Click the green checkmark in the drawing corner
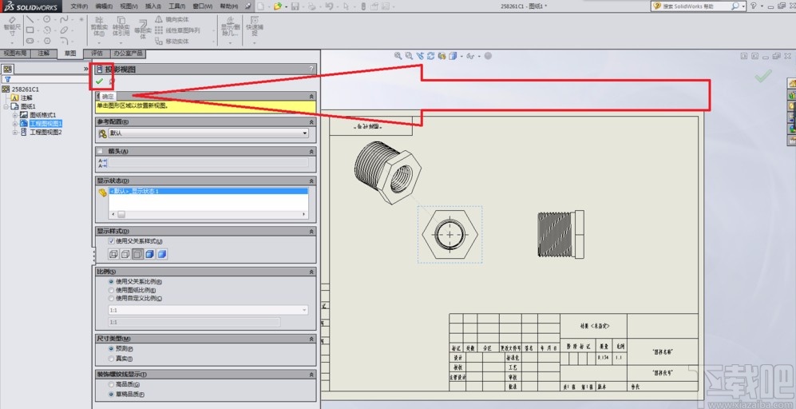Image resolution: width=796 pixels, height=409 pixels. coord(762,76)
